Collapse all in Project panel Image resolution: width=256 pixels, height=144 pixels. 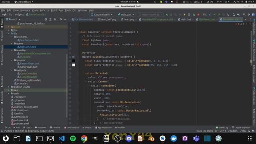(55, 19)
